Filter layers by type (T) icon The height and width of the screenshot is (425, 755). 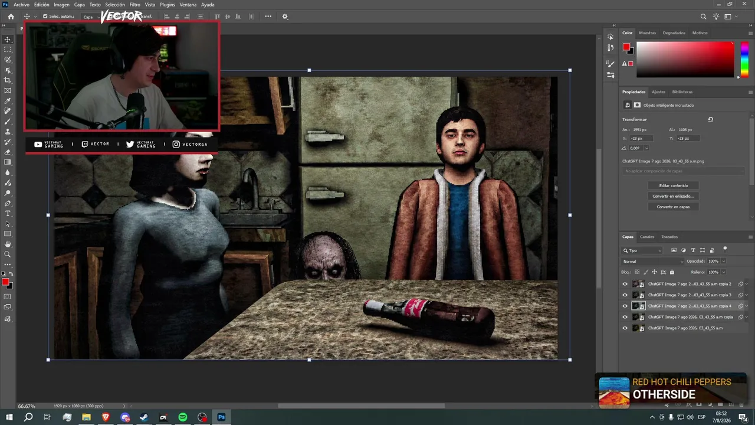693,250
